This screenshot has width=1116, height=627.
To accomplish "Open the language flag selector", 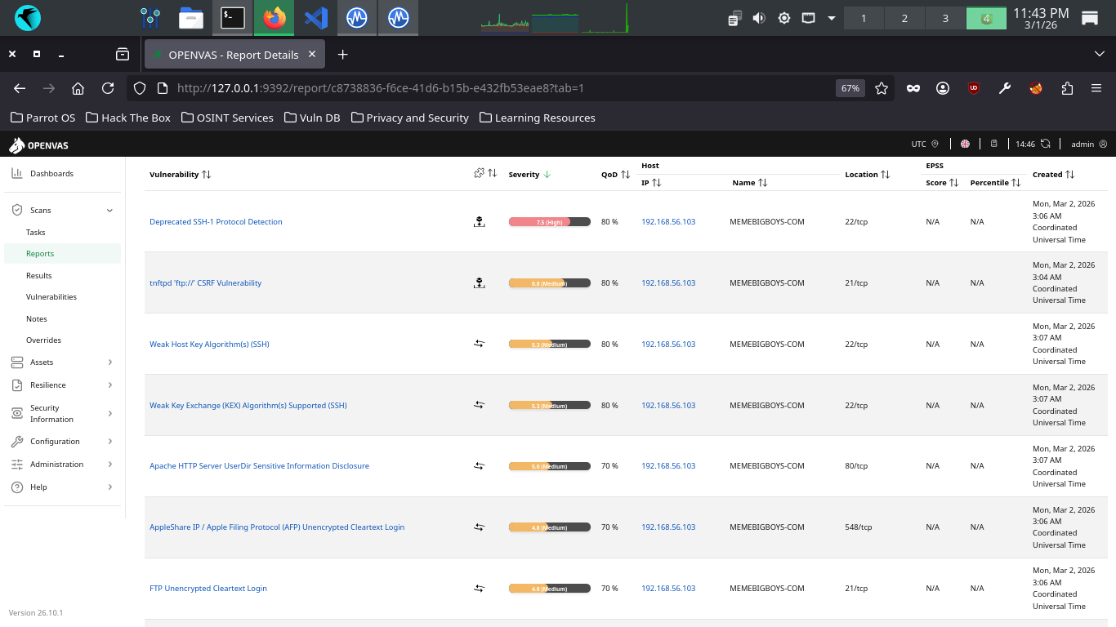I will click(965, 144).
